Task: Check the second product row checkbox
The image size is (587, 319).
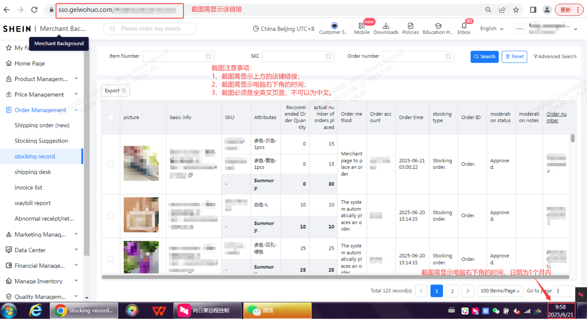Action: coord(110,215)
